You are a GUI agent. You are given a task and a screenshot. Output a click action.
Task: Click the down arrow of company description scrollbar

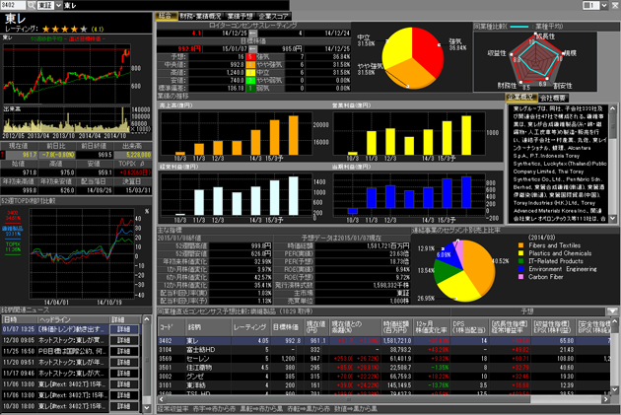[613, 219]
